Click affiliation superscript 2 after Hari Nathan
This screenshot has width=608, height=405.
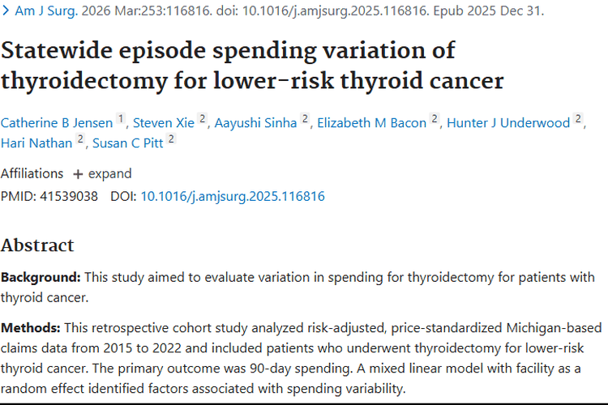click(x=81, y=140)
